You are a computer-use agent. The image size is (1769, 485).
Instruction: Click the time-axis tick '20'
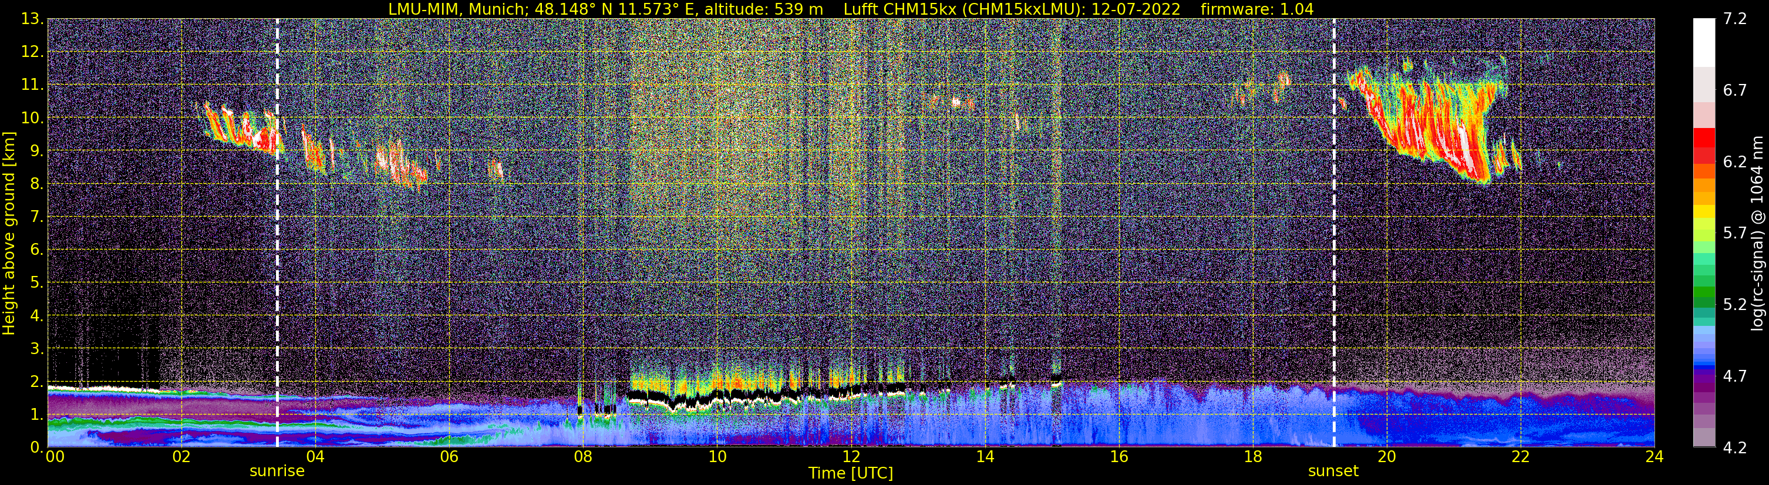1387,457
